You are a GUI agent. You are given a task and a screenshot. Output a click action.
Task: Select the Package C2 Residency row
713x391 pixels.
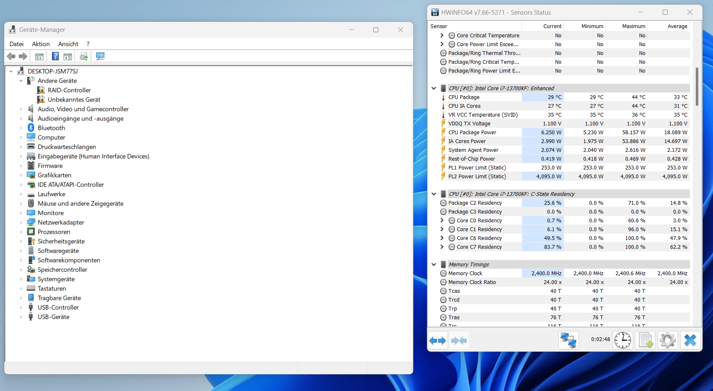[564, 203]
